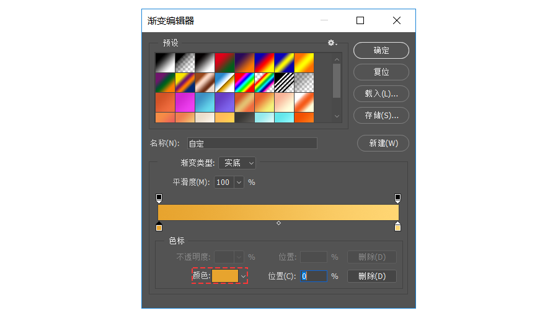Open the 载入(L)... load dialog
This screenshot has height=321, width=558.
(381, 94)
